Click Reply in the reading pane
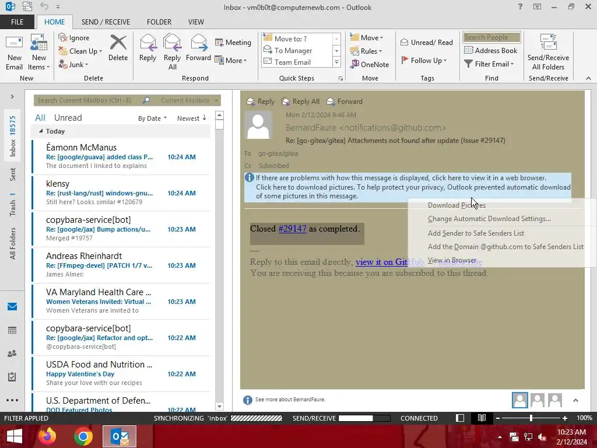This screenshot has height=448, width=597. (261, 101)
